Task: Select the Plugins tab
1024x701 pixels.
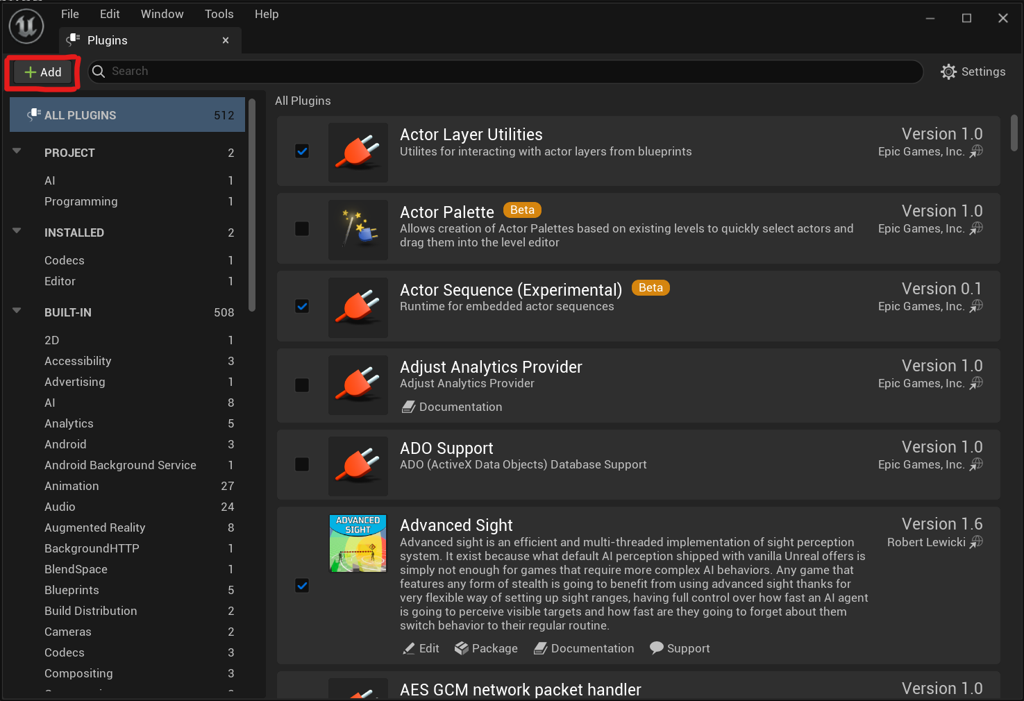Action: coord(150,40)
